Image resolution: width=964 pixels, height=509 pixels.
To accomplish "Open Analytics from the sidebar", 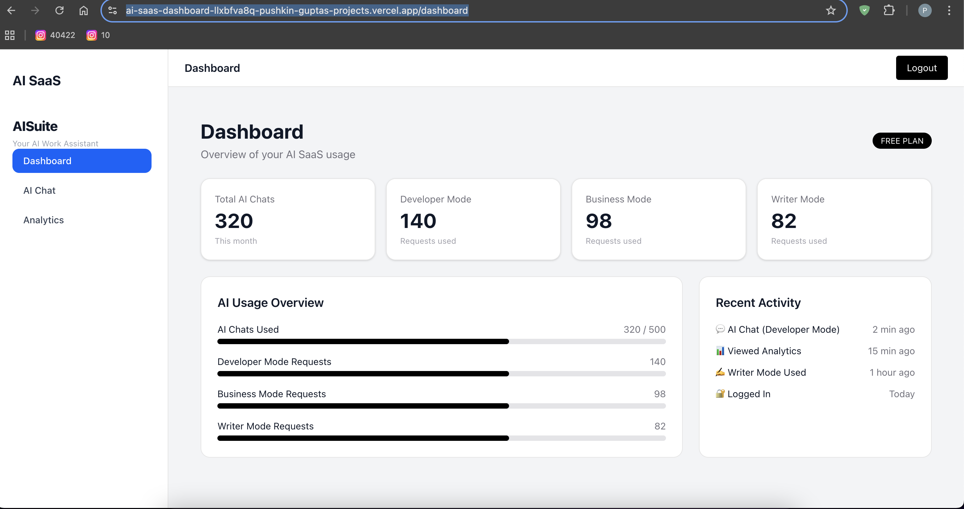I will [x=43, y=220].
